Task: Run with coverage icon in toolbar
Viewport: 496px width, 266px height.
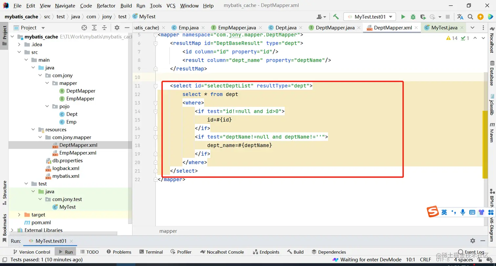Action: pos(423,17)
